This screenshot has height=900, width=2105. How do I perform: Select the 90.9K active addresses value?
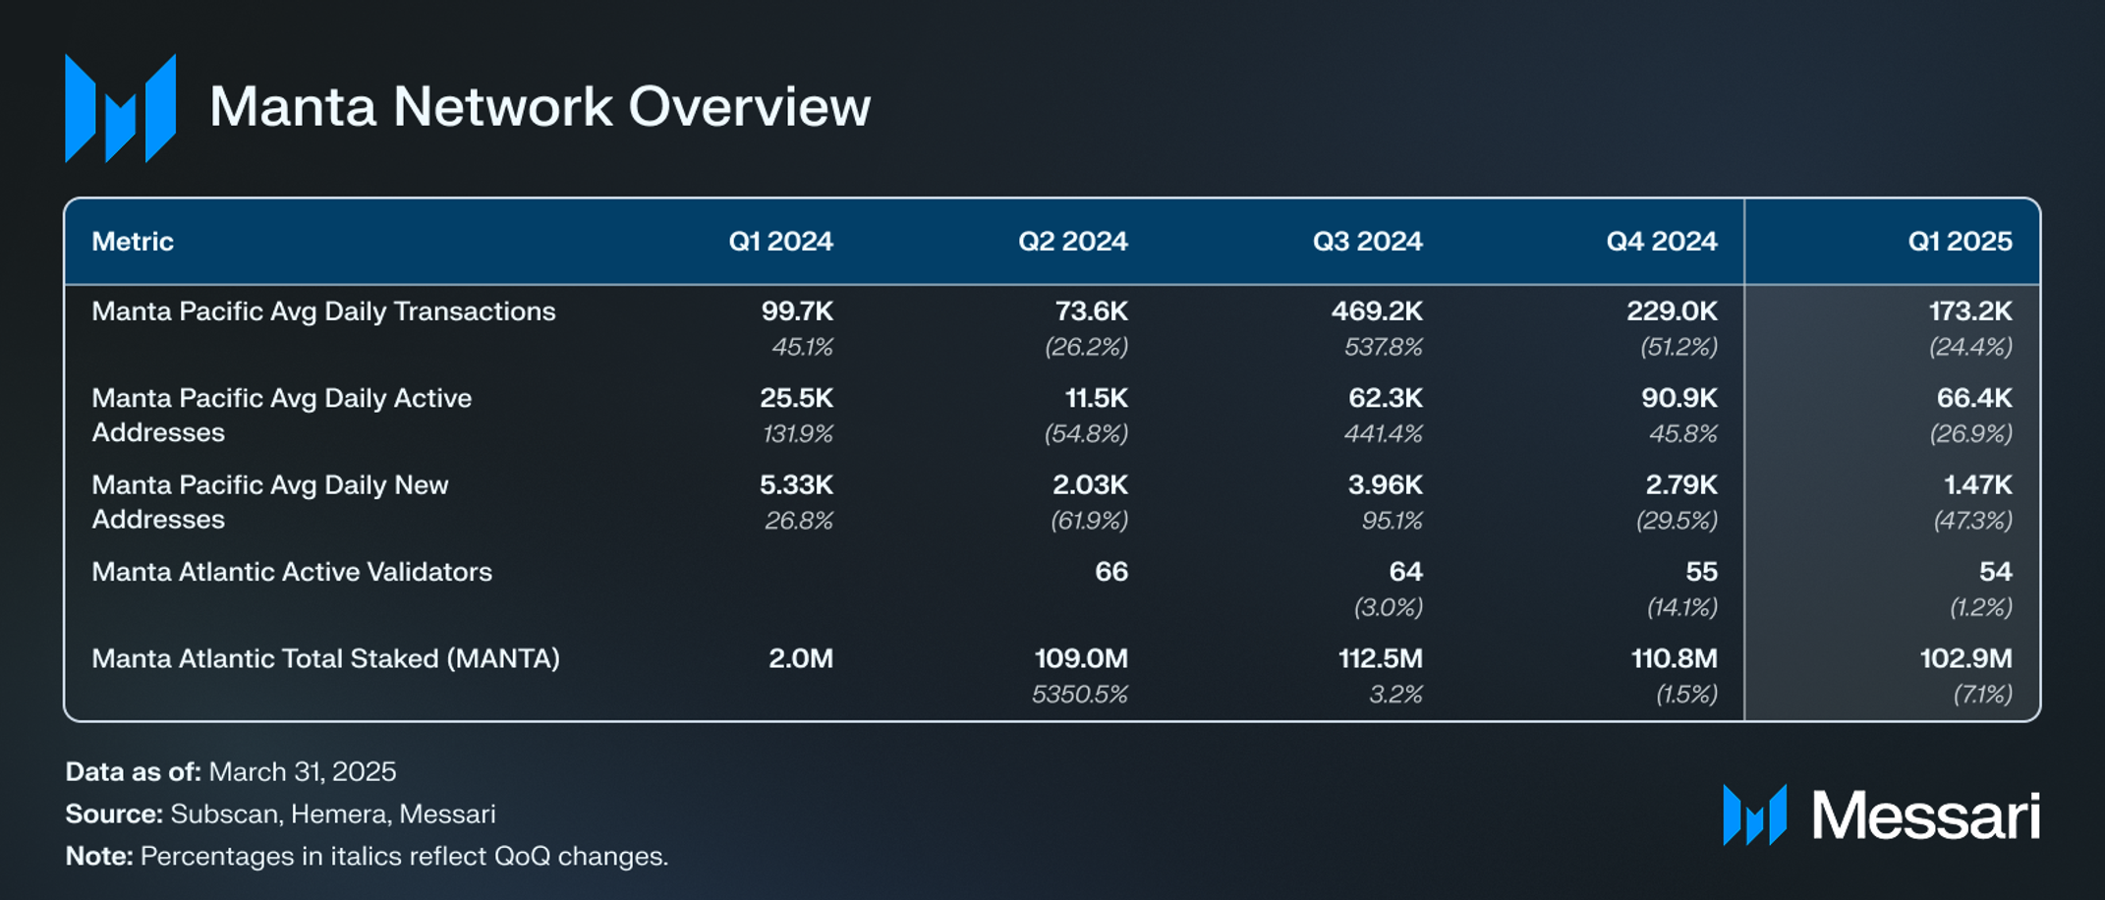(x=1679, y=398)
